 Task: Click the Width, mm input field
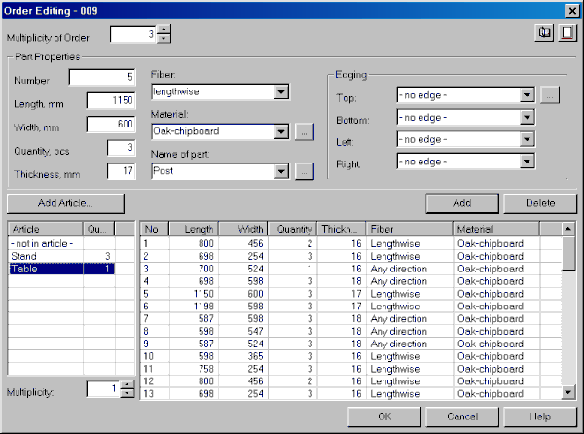(111, 124)
